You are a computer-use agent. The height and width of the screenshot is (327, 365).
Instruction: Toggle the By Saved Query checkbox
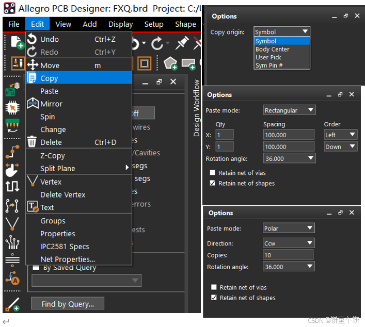coord(36,268)
